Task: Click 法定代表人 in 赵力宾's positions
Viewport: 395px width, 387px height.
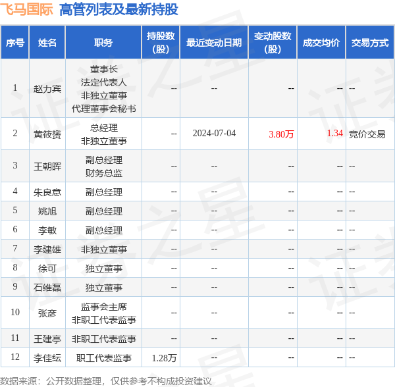Action: click(x=104, y=82)
